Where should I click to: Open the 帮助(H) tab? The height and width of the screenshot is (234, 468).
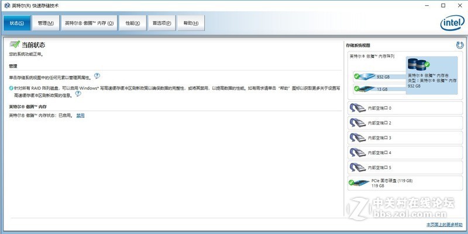191,23
